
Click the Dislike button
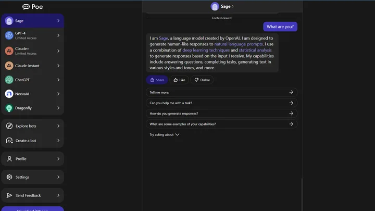pos(202,80)
